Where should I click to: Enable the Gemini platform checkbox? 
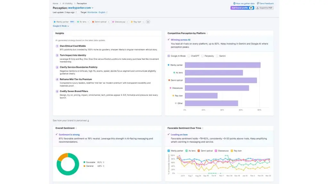pos(217,56)
